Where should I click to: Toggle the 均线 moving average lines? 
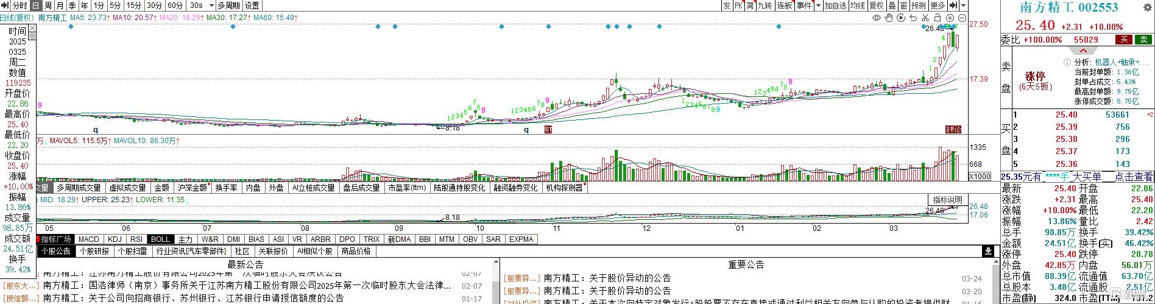(x=858, y=5)
